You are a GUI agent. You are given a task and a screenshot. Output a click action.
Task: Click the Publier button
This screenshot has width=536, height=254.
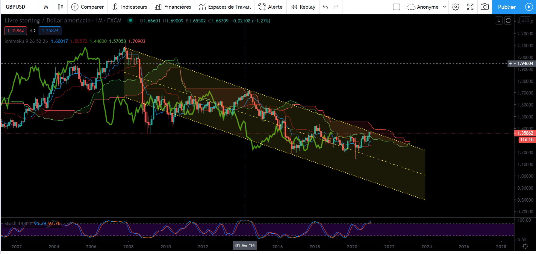[507, 7]
